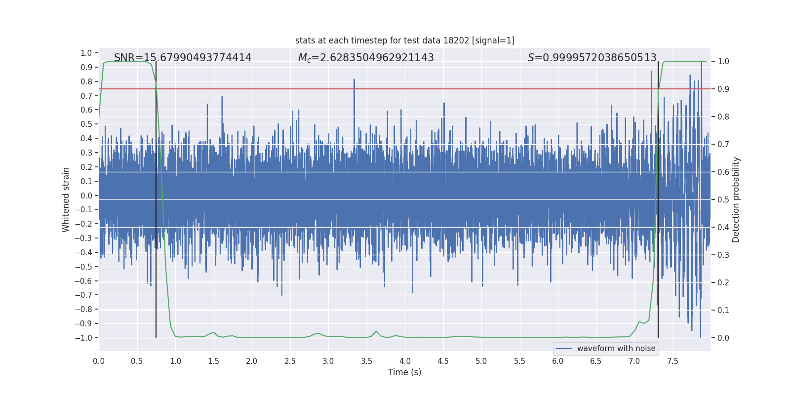Click the 0.0 tick label on the time axis
The image size is (790, 395).
click(x=99, y=361)
